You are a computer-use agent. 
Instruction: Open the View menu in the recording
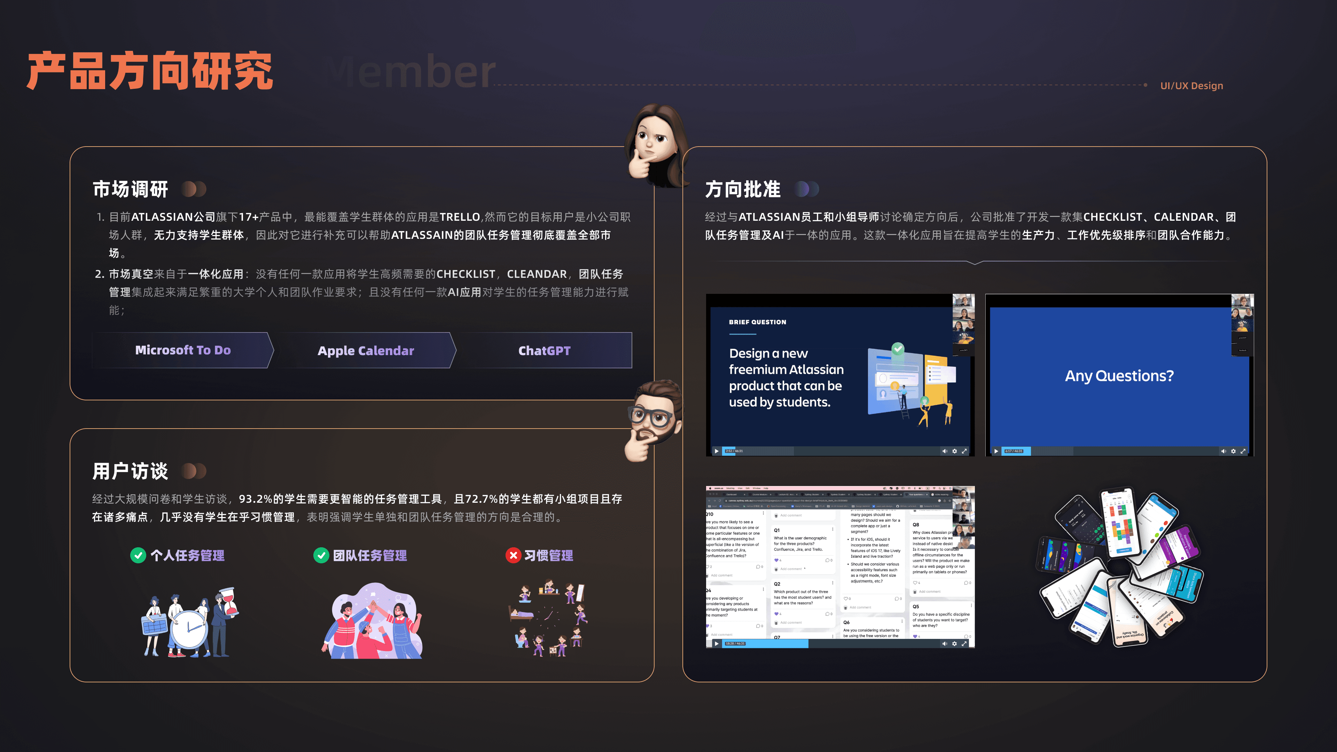(x=740, y=488)
